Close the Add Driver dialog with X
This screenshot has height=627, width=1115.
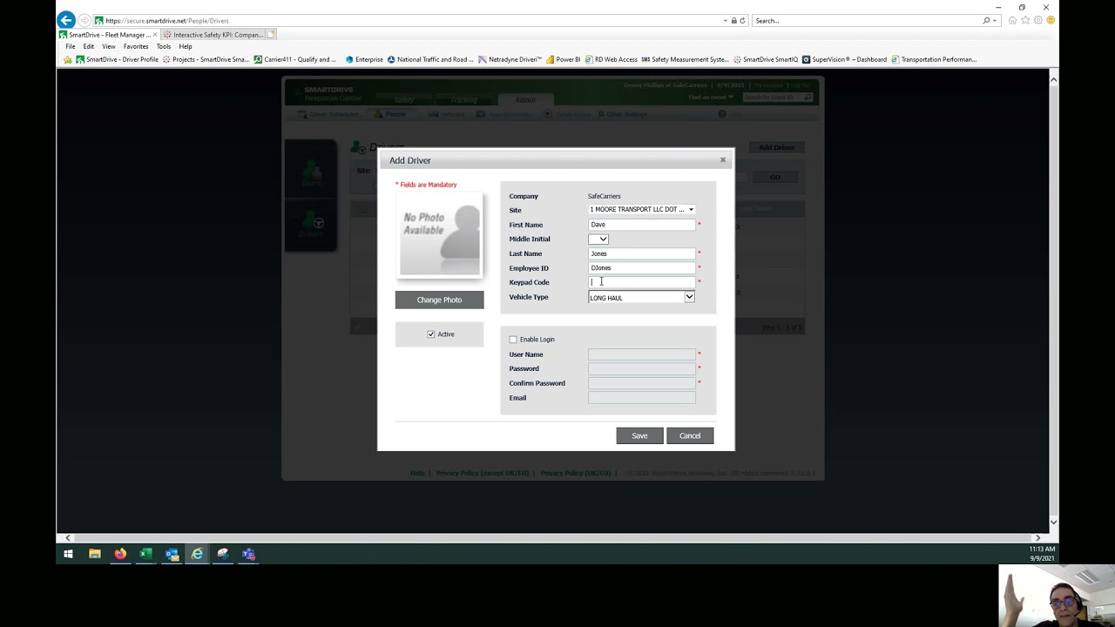click(722, 160)
